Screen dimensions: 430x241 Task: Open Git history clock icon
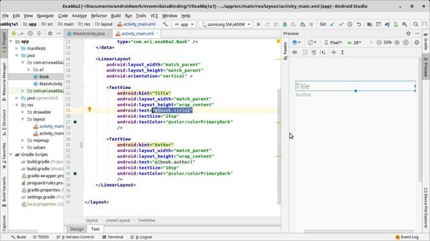pos(350,24)
